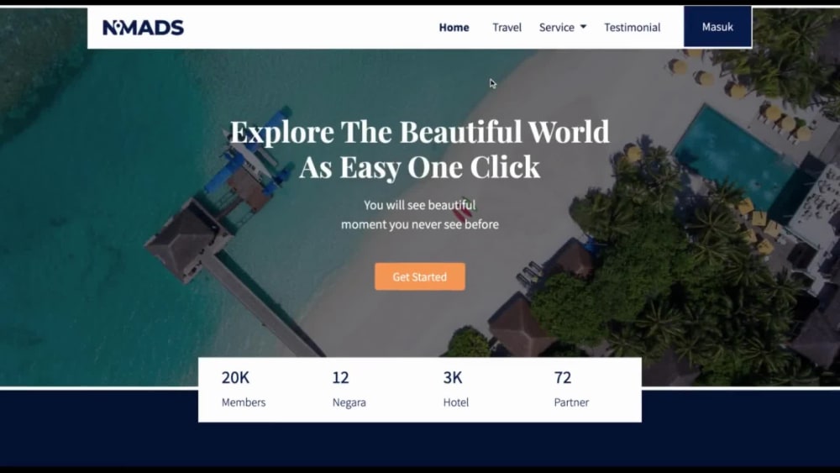Image resolution: width=840 pixels, height=473 pixels.
Task: Click the Negara label in stats card
Action: [x=349, y=402]
